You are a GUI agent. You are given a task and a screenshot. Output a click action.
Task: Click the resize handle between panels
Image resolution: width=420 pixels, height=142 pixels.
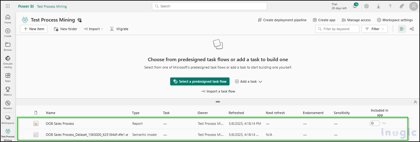[x=218, y=102]
